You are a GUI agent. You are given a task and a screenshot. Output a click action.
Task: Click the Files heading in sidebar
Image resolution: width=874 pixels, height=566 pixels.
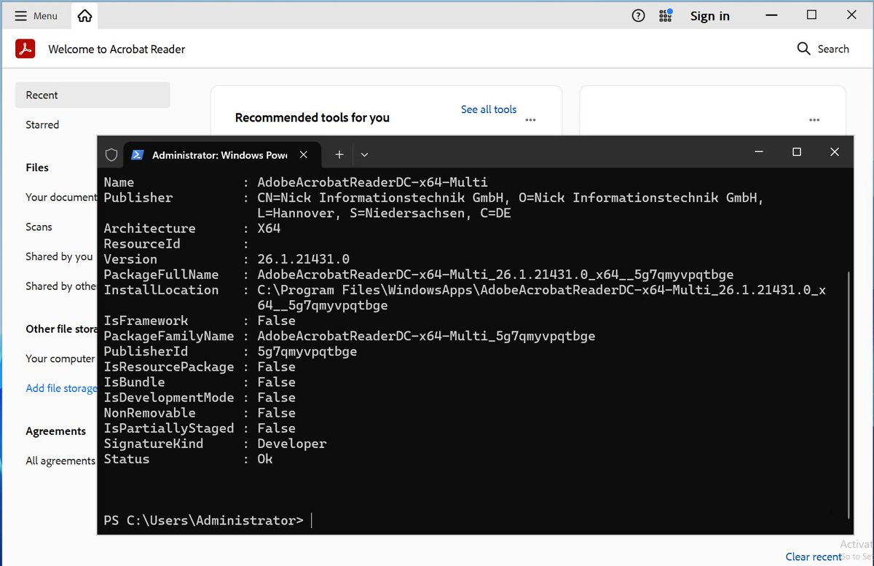37,167
